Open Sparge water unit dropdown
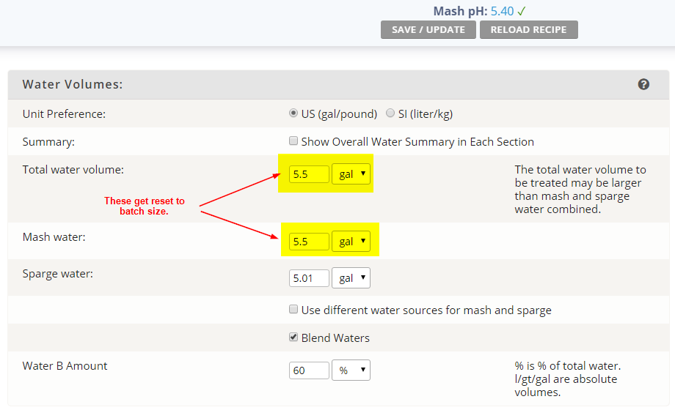 pos(351,278)
